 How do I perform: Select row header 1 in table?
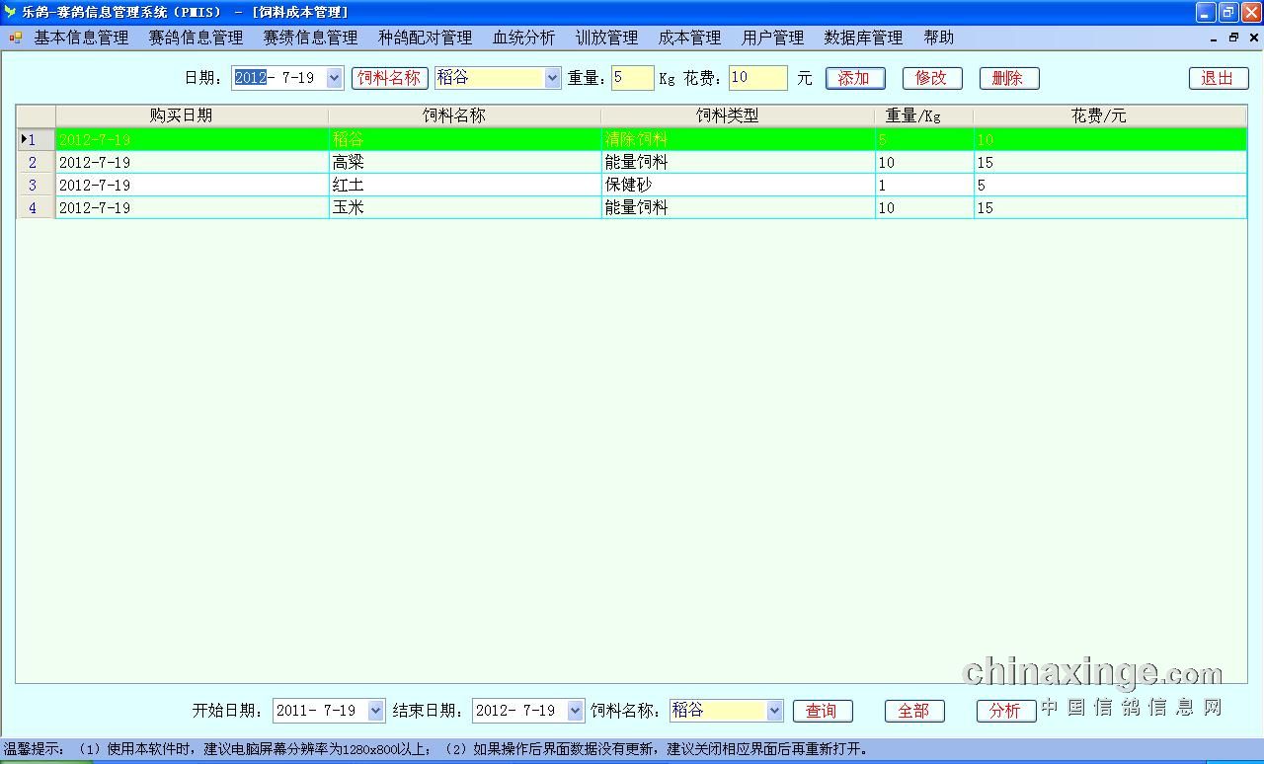coord(36,139)
